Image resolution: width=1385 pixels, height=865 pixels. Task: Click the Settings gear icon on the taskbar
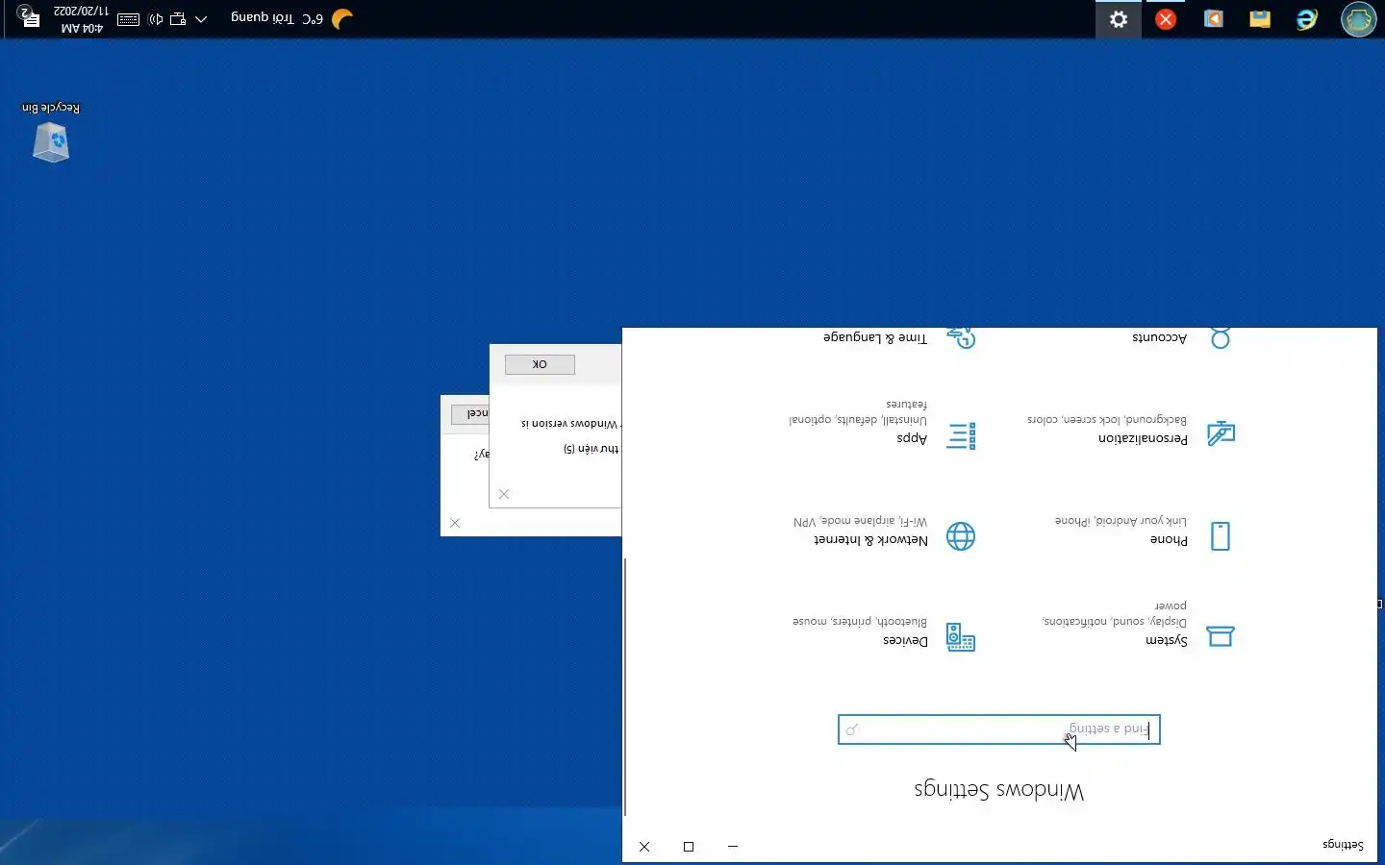(x=1119, y=19)
